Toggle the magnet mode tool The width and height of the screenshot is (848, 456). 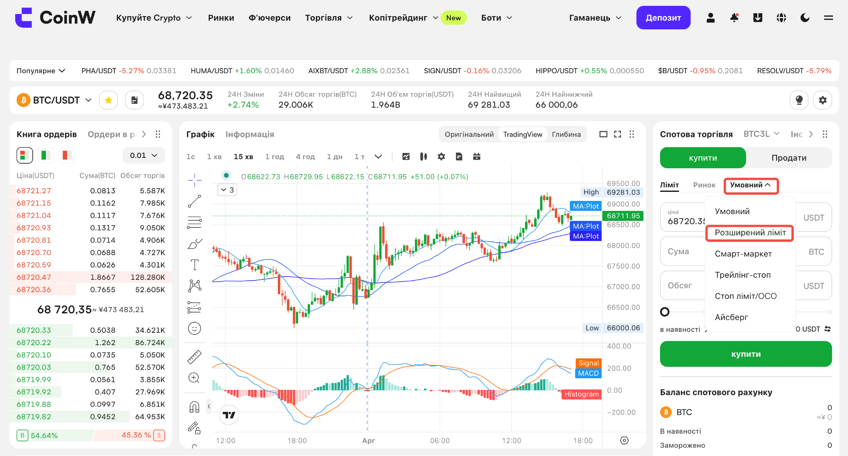click(194, 407)
